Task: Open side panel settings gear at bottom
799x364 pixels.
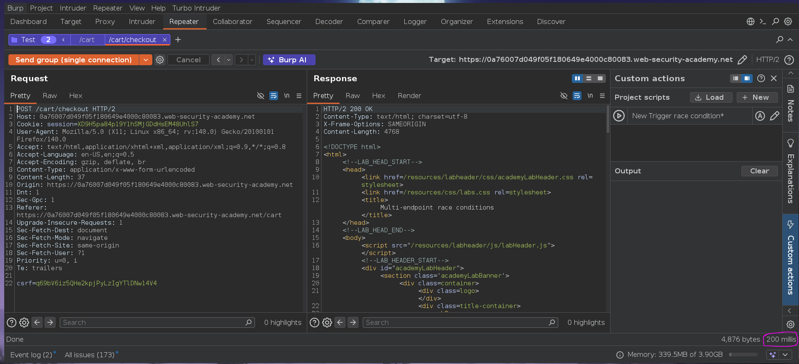Action: 791,324
